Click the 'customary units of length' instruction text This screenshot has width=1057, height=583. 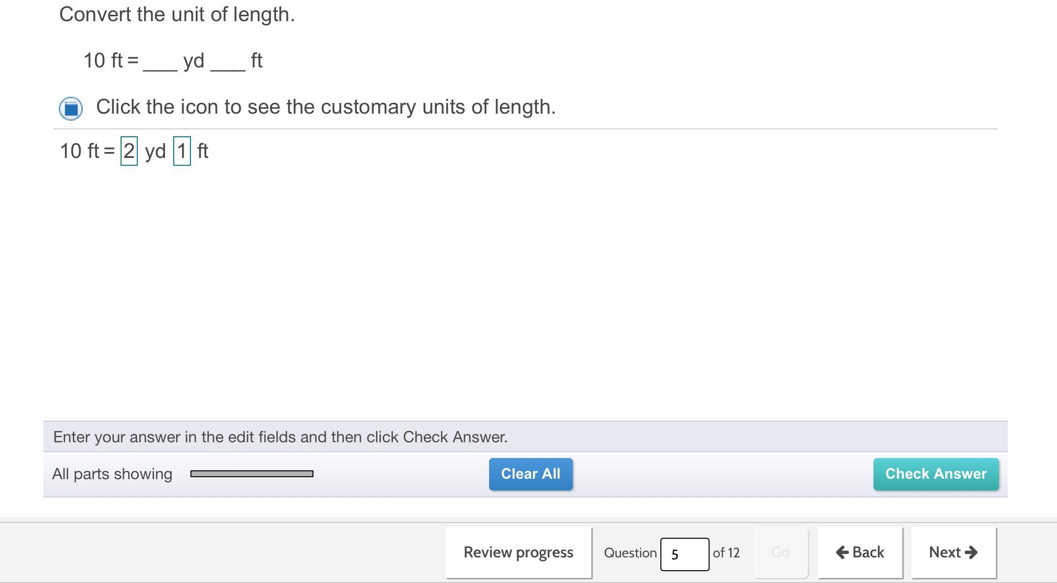[326, 107]
